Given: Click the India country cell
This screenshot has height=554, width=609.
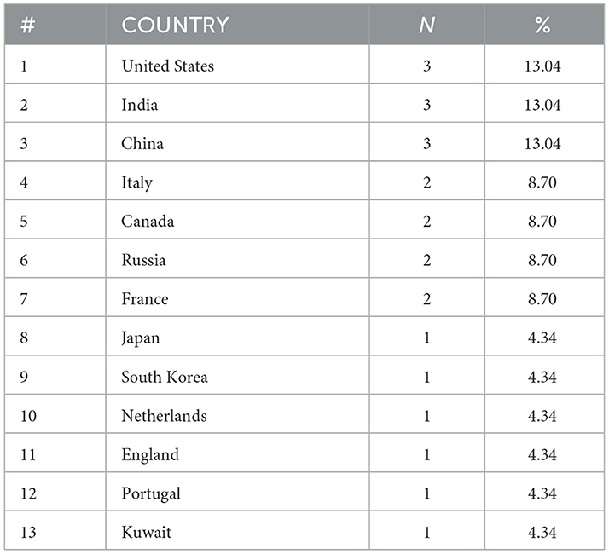Looking at the screenshot, I should [x=139, y=105].
